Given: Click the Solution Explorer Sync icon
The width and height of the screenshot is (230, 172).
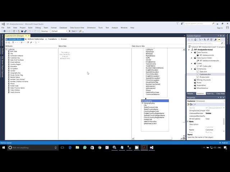Looking at the screenshot, I should (x=204, y=40).
